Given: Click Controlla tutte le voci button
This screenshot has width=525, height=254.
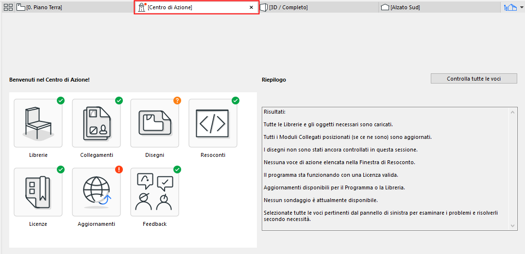Looking at the screenshot, I should pos(474,79).
